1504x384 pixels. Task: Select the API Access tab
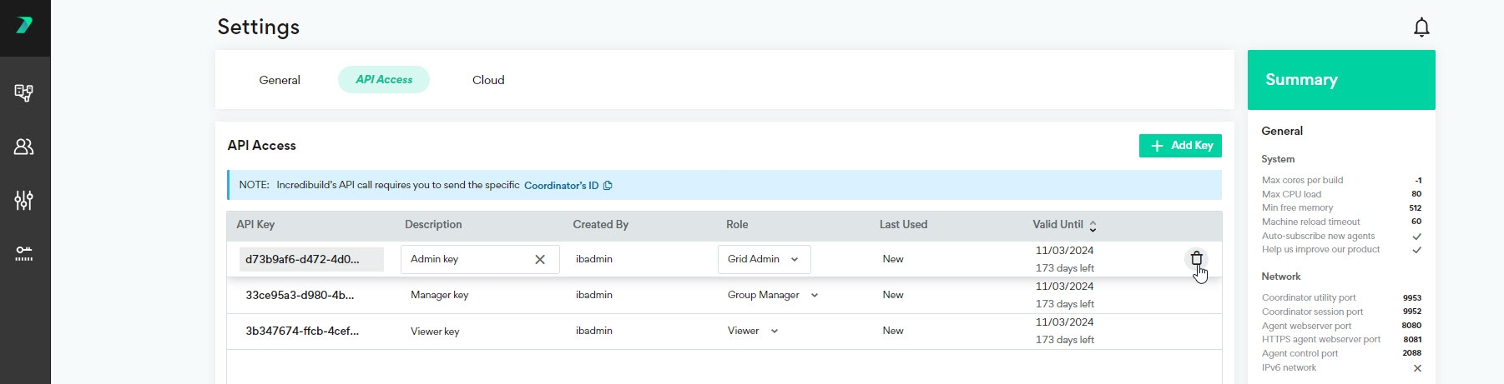coord(384,80)
